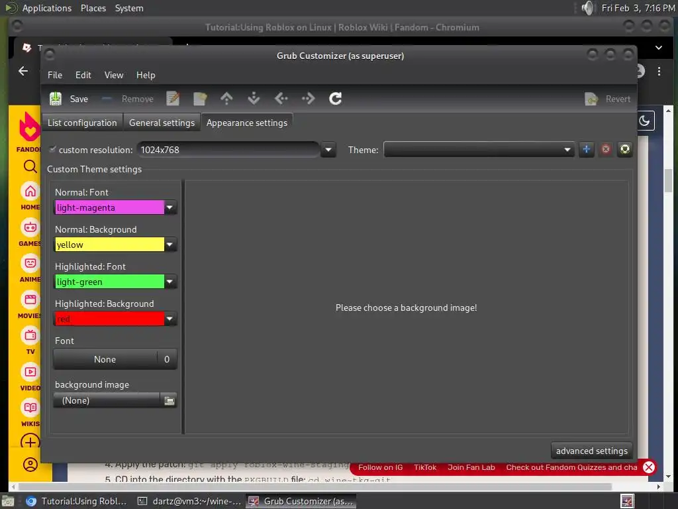
Task: Open the custom resolution dropdown arrow
Action: [x=328, y=150]
